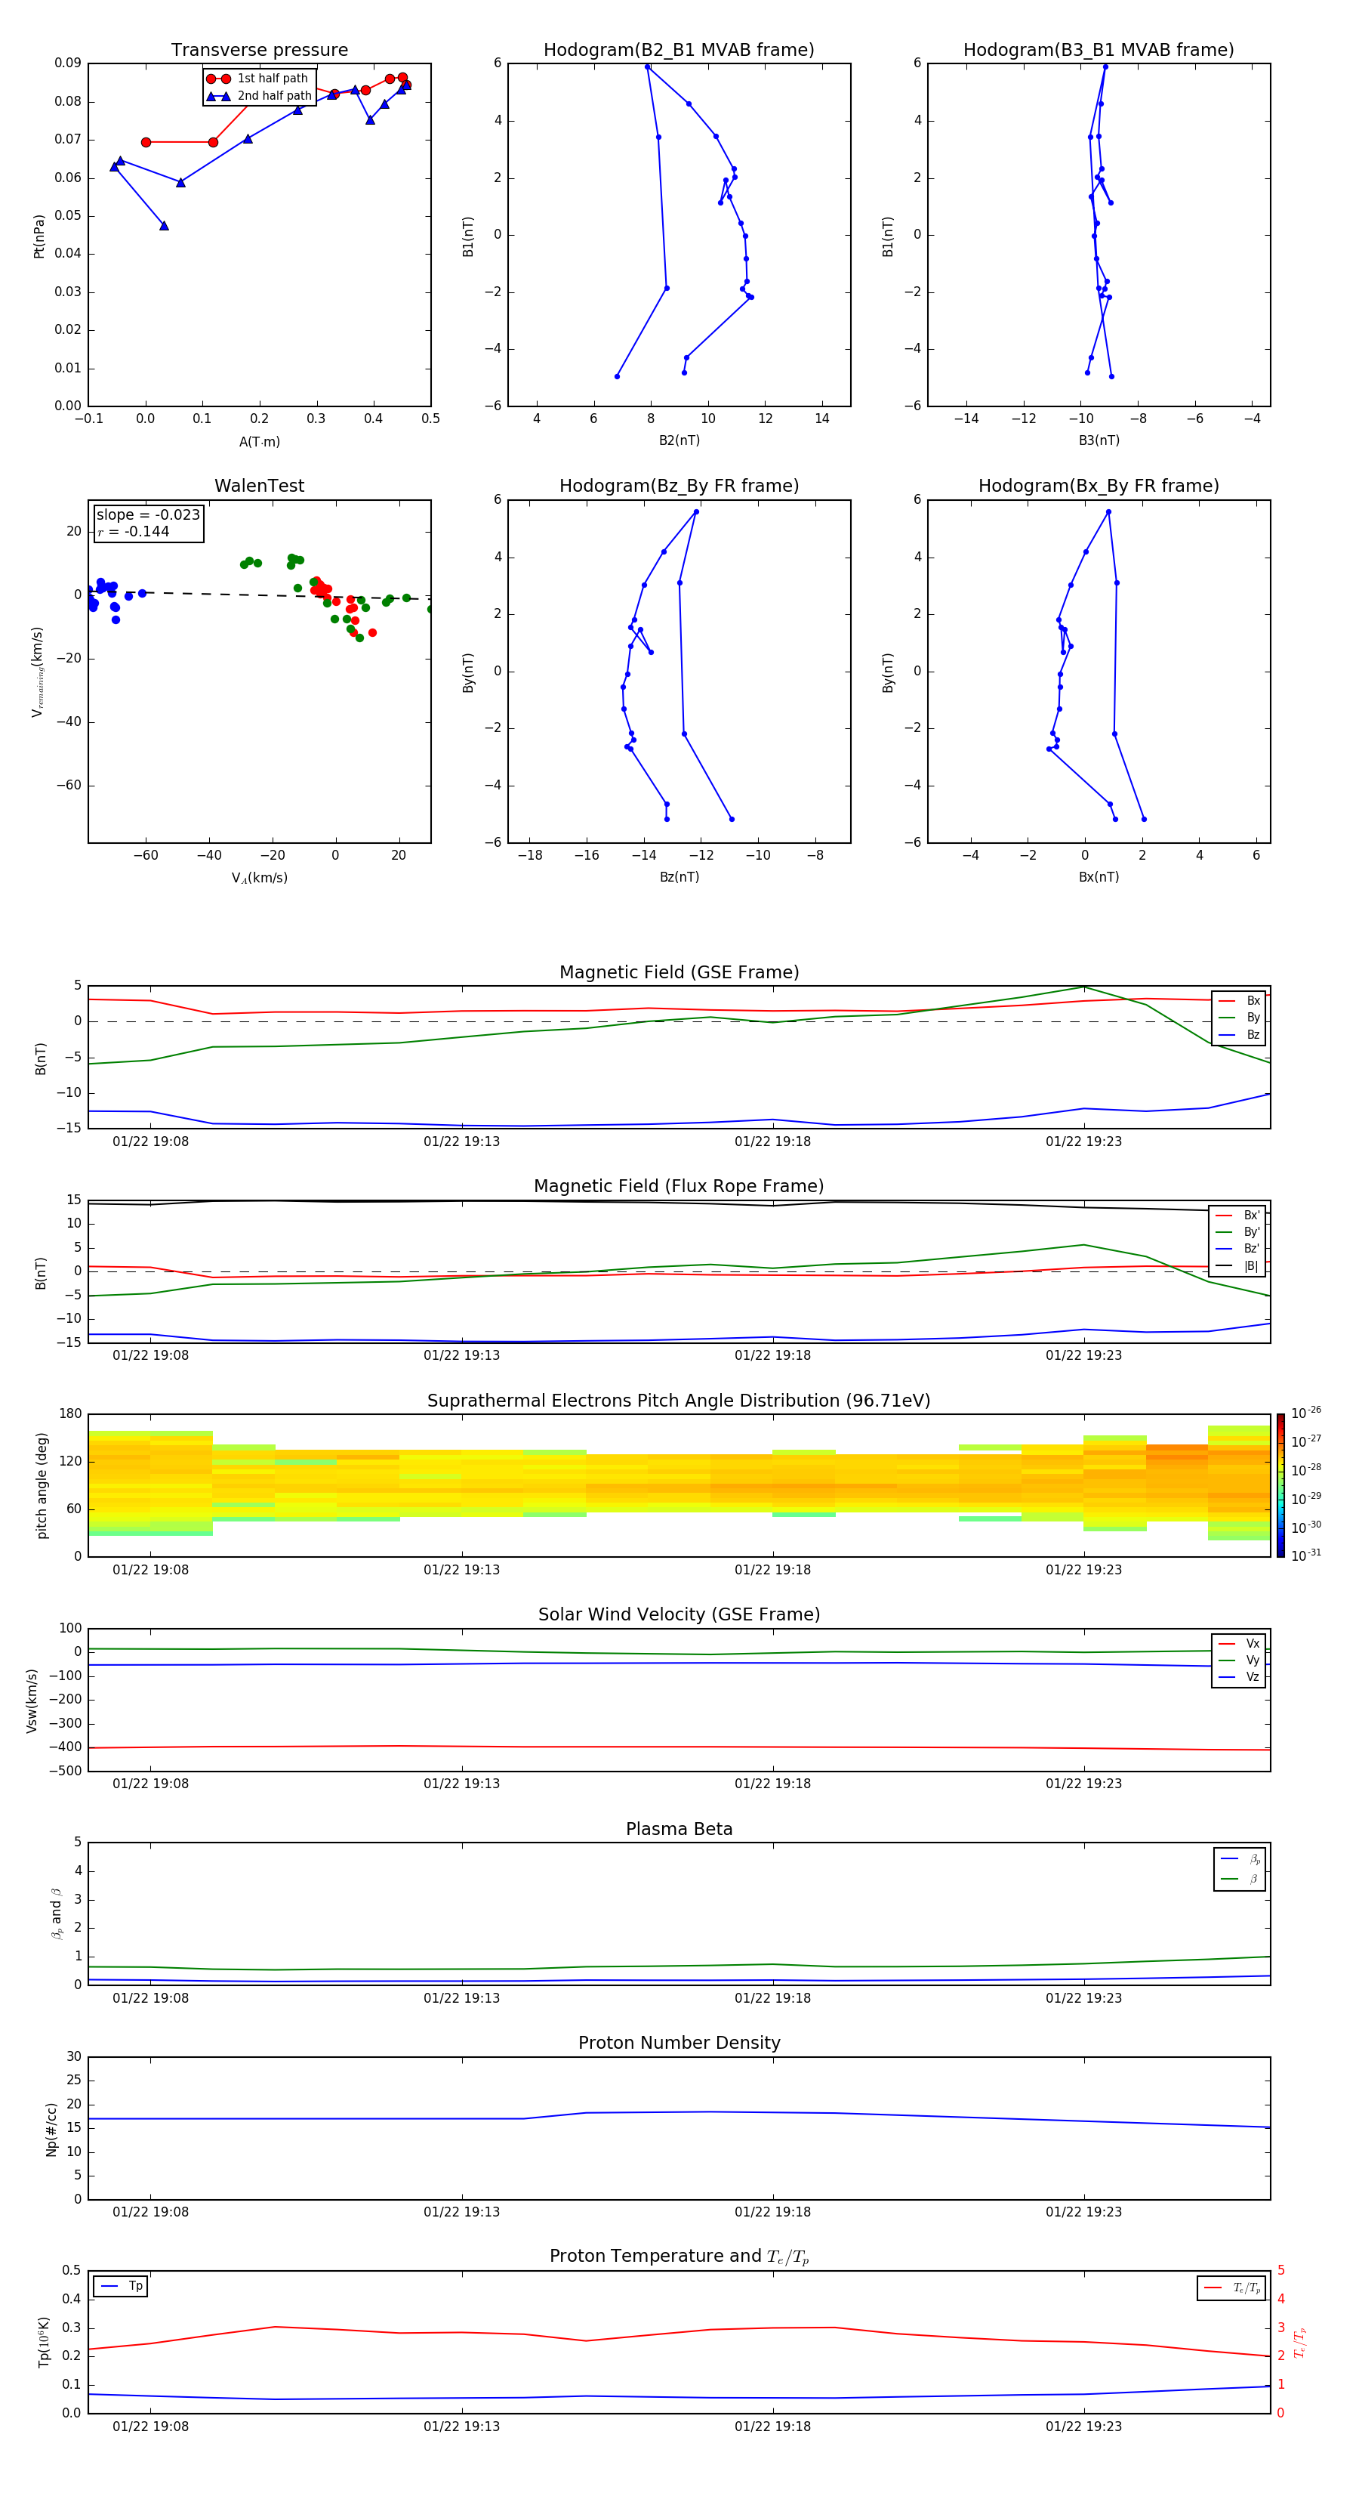This screenshot has width=1359, height=2493.
Task: Click the 'Hodogram(B3_B1 MVAB frame)' title
Action: (1099, 51)
